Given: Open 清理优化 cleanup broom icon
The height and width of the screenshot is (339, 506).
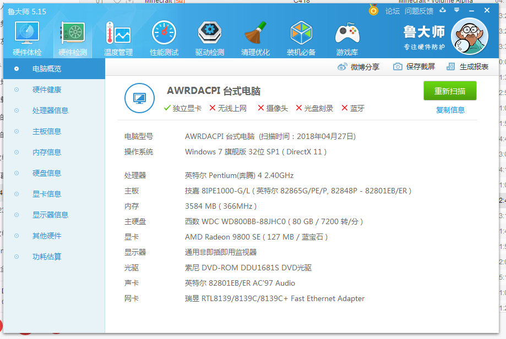Looking at the screenshot, I should tap(255, 38).
